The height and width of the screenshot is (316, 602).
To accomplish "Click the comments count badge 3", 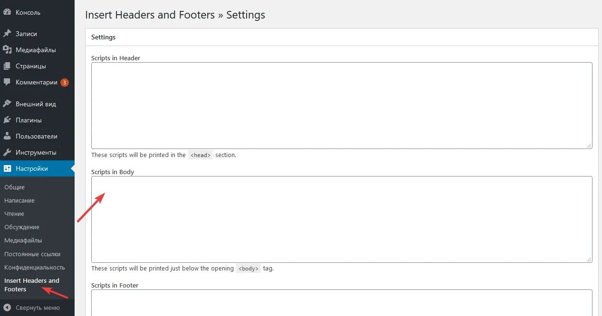I will 65,83.
